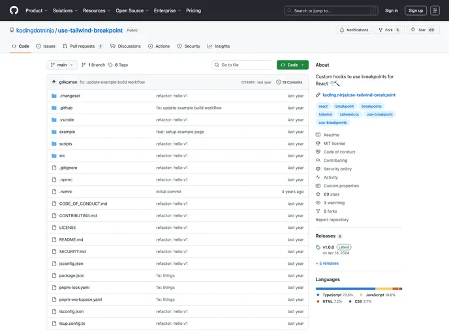Switch to the Pull requests tab
The width and height of the screenshot is (449, 334).
tap(82, 46)
